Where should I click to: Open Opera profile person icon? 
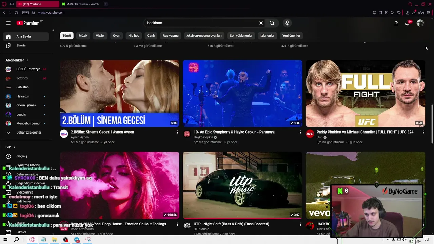click(x=408, y=13)
